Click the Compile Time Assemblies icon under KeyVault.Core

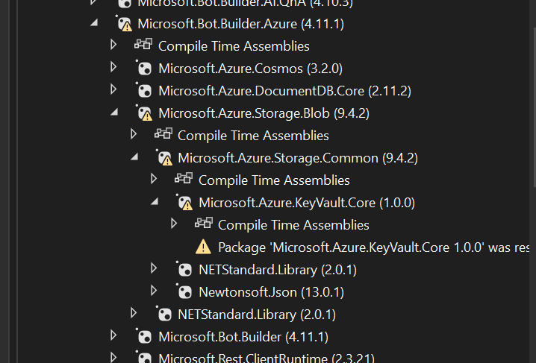coord(203,224)
